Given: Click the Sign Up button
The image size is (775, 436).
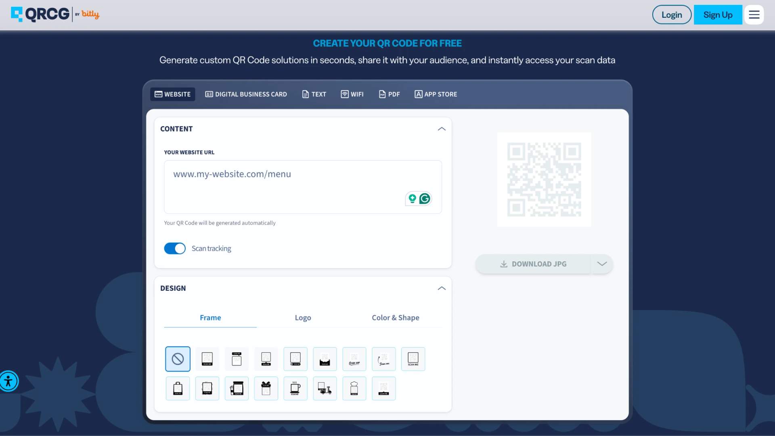Looking at the screenshot, I should (x=718, y=15).
